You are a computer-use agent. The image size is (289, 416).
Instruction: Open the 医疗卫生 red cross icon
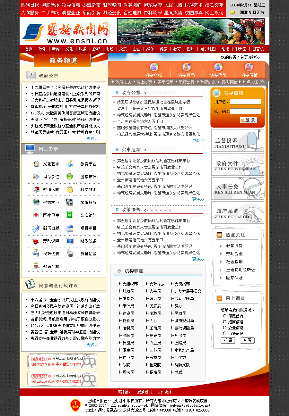pos(36,215)
